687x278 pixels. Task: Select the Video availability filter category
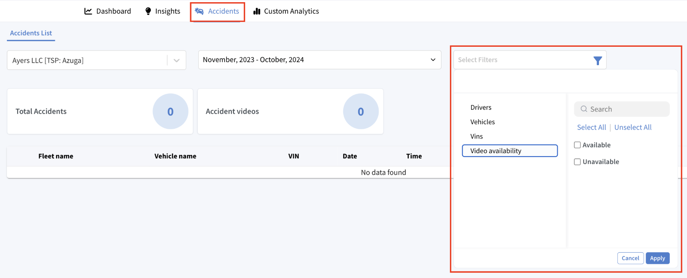pyautogui.click(x=510, y=151)
